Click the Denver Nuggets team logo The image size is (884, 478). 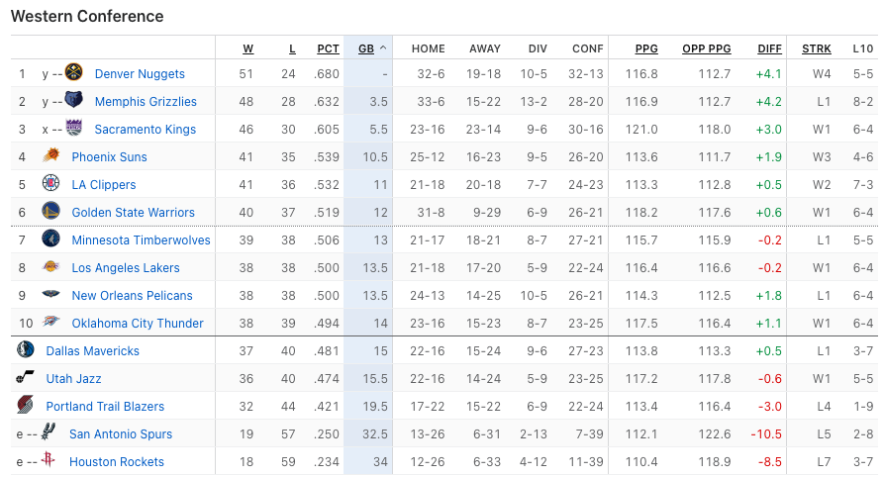click(73, 73)
